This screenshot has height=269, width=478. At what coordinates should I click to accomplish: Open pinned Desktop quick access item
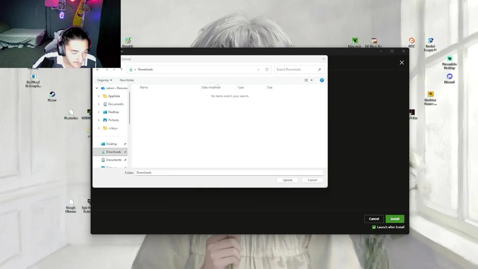(111, 144)
